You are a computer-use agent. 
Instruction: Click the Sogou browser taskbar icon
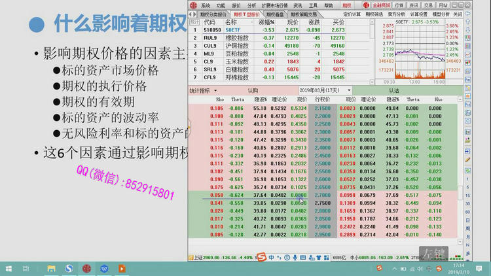pos(69,268)
